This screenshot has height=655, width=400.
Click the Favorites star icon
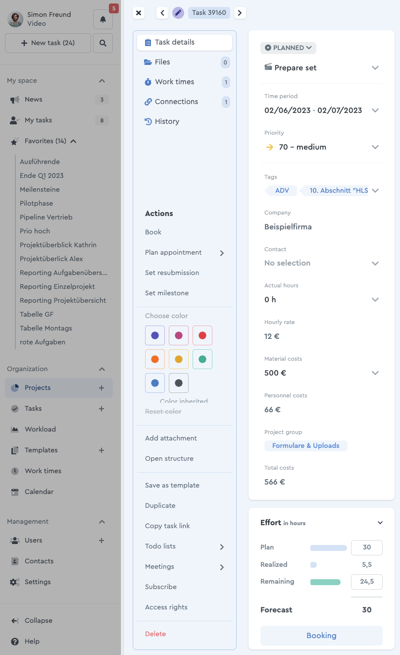pyautogui.click(x=15, y=141)
